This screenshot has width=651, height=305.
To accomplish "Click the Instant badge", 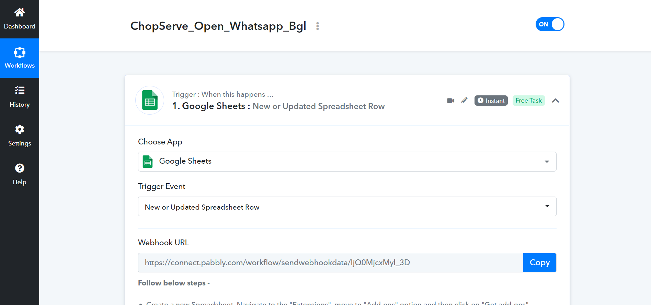I will pos(491,101).
